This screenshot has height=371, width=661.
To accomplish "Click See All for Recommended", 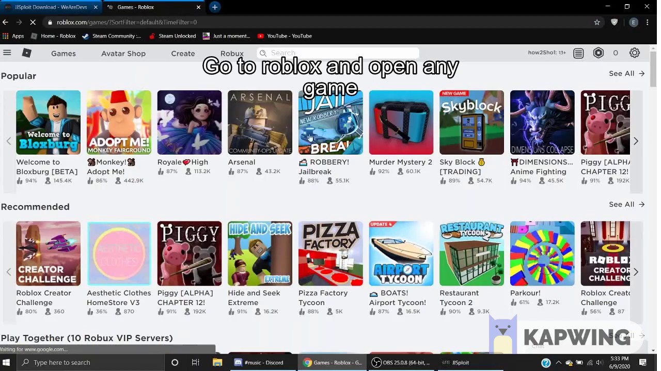I will [x=627, y=204].
